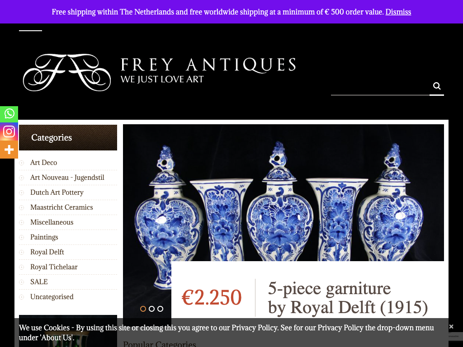The height and width of the screenshot is (347, 463).
Task: Click the Delft garniture slide image
Action: click(x=283, y=192)
